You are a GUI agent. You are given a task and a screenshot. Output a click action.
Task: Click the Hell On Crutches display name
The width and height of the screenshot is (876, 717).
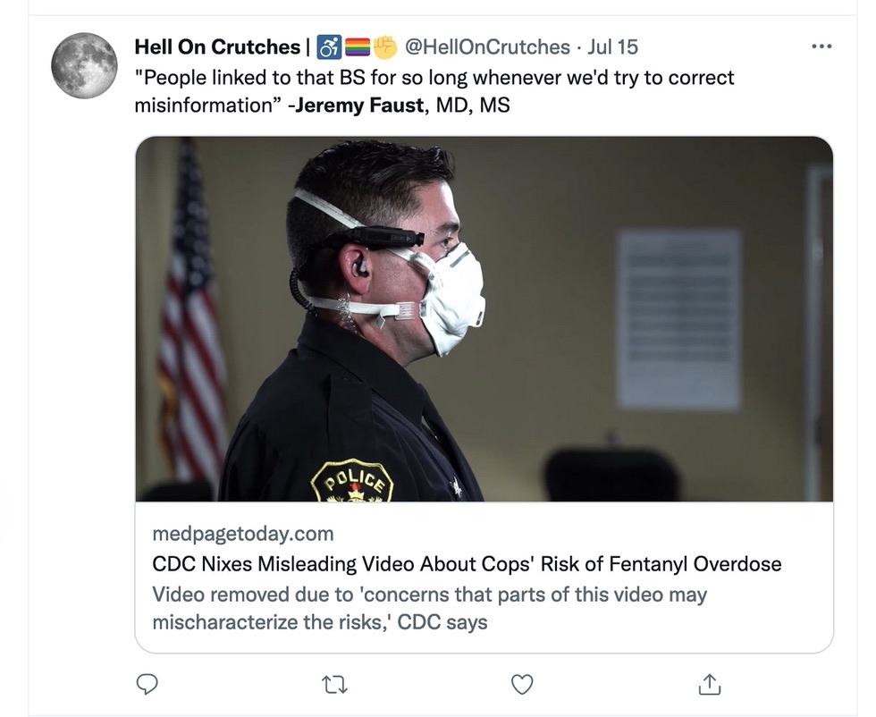(217, 46)
